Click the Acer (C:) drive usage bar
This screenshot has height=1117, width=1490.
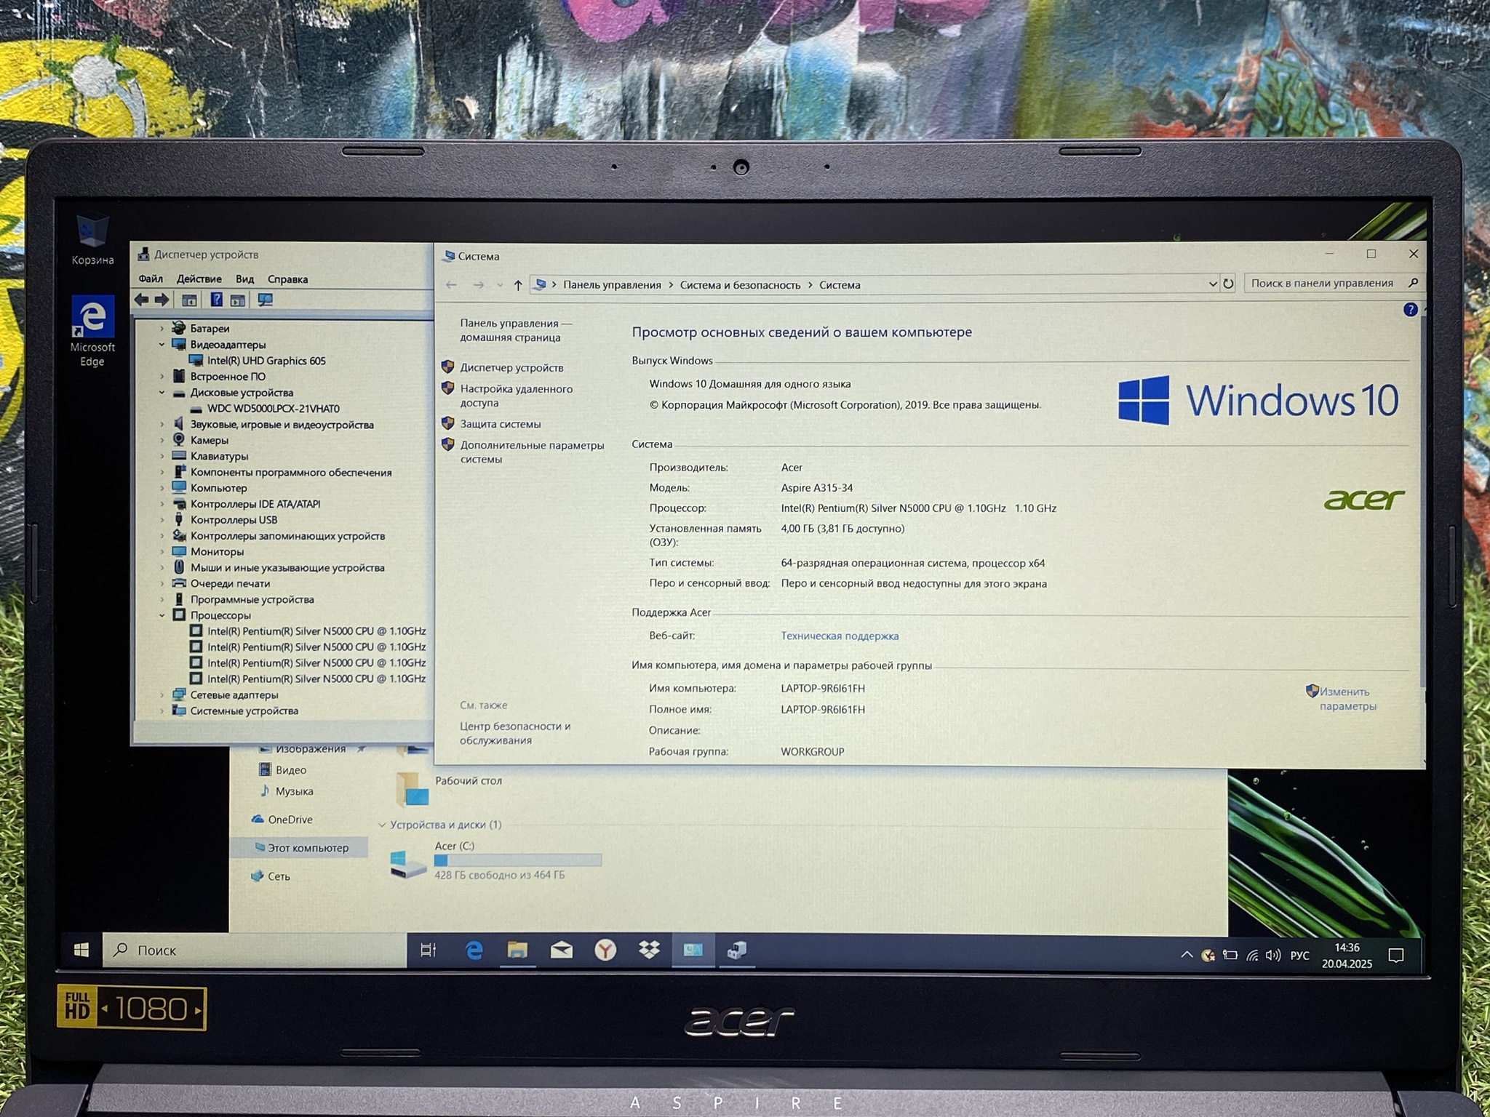click(x=517, y=860)
